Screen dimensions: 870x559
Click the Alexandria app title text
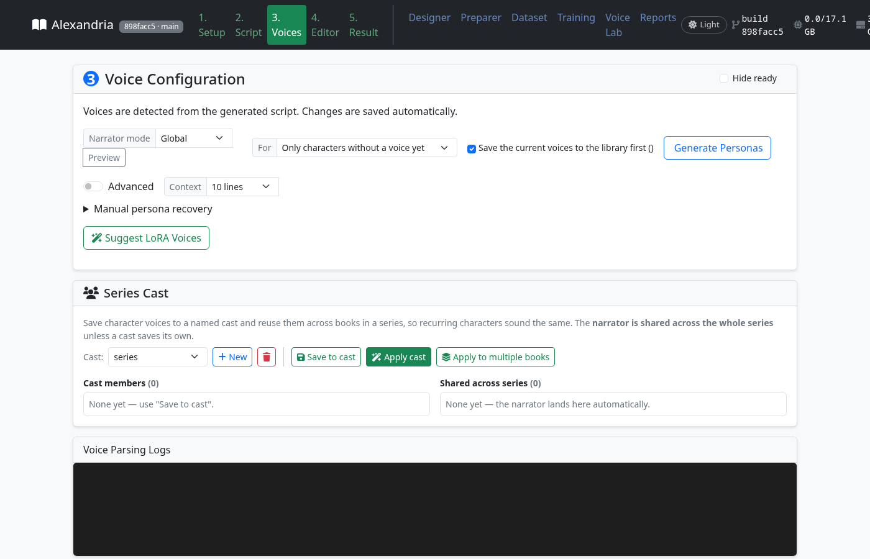click(83, 25)
